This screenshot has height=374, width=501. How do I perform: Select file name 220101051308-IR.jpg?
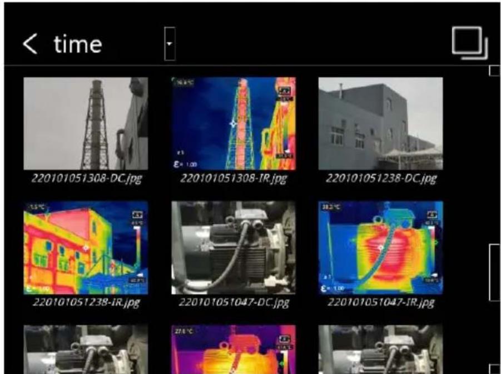click(233, 178)
